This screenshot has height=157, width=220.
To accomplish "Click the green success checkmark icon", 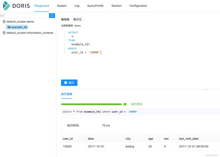I will pyautogui.click(x=125, y=104).
